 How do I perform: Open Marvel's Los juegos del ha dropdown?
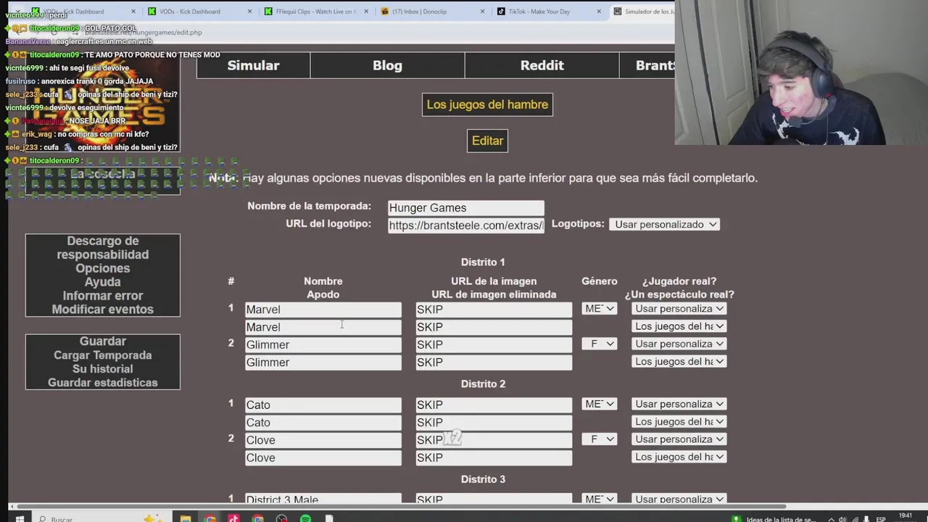click(679, 326)
